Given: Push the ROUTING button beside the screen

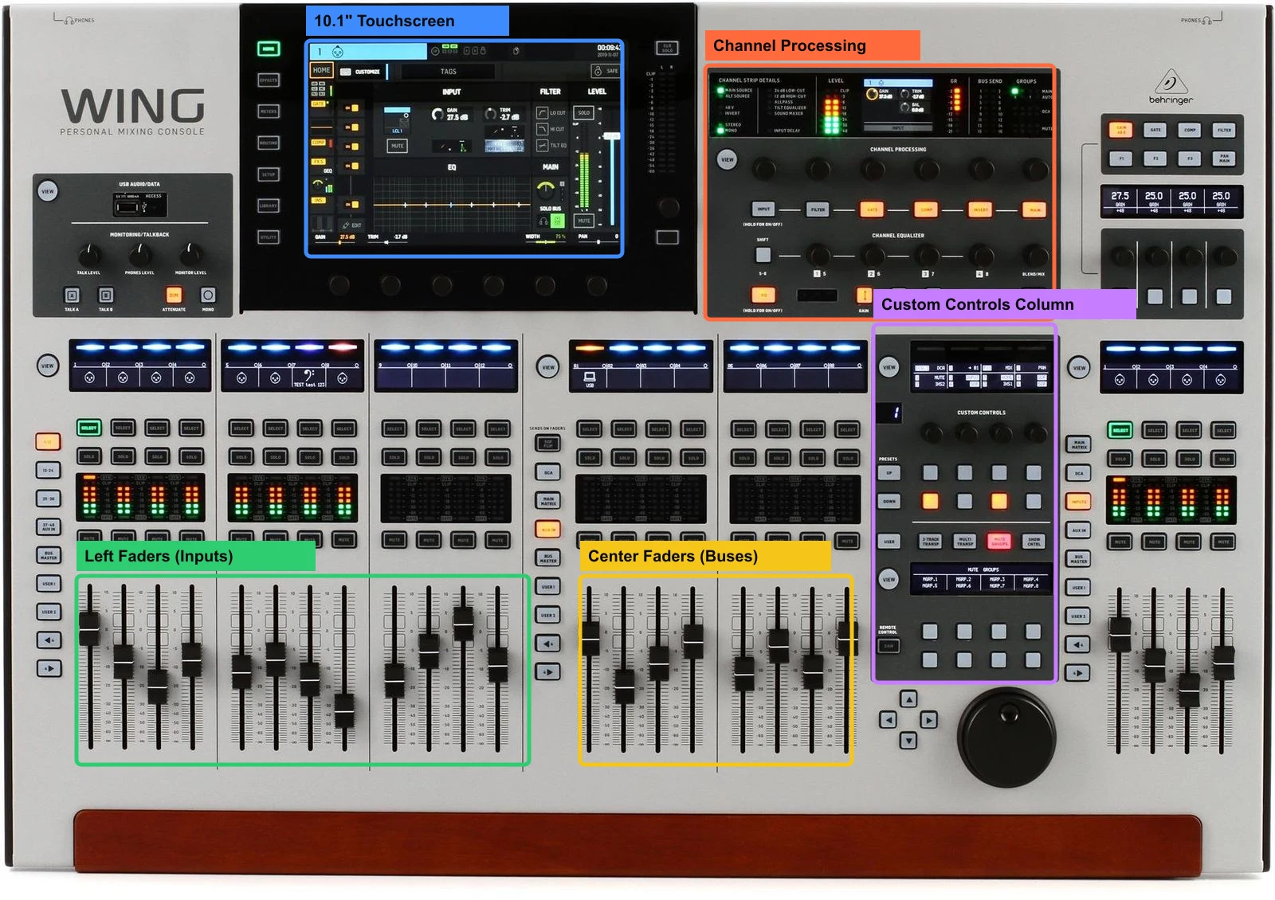Looking at the screenshot, I should 269,143.
